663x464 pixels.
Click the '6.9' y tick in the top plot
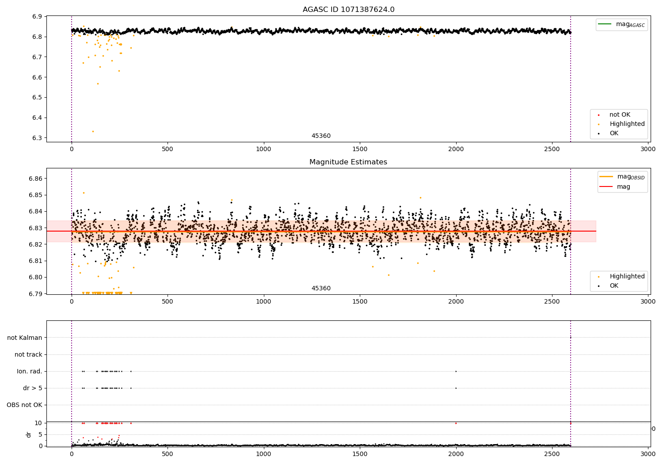click(x=38, y=16)
